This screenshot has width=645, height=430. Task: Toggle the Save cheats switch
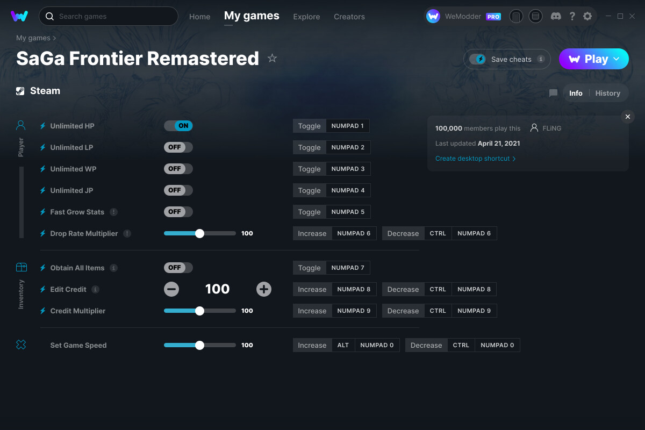(477, 59)
